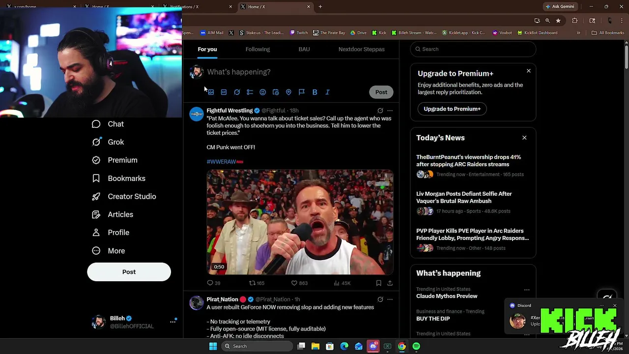
Task: Open the KickBot Dashboard bookmark
Action: point(537,33)
